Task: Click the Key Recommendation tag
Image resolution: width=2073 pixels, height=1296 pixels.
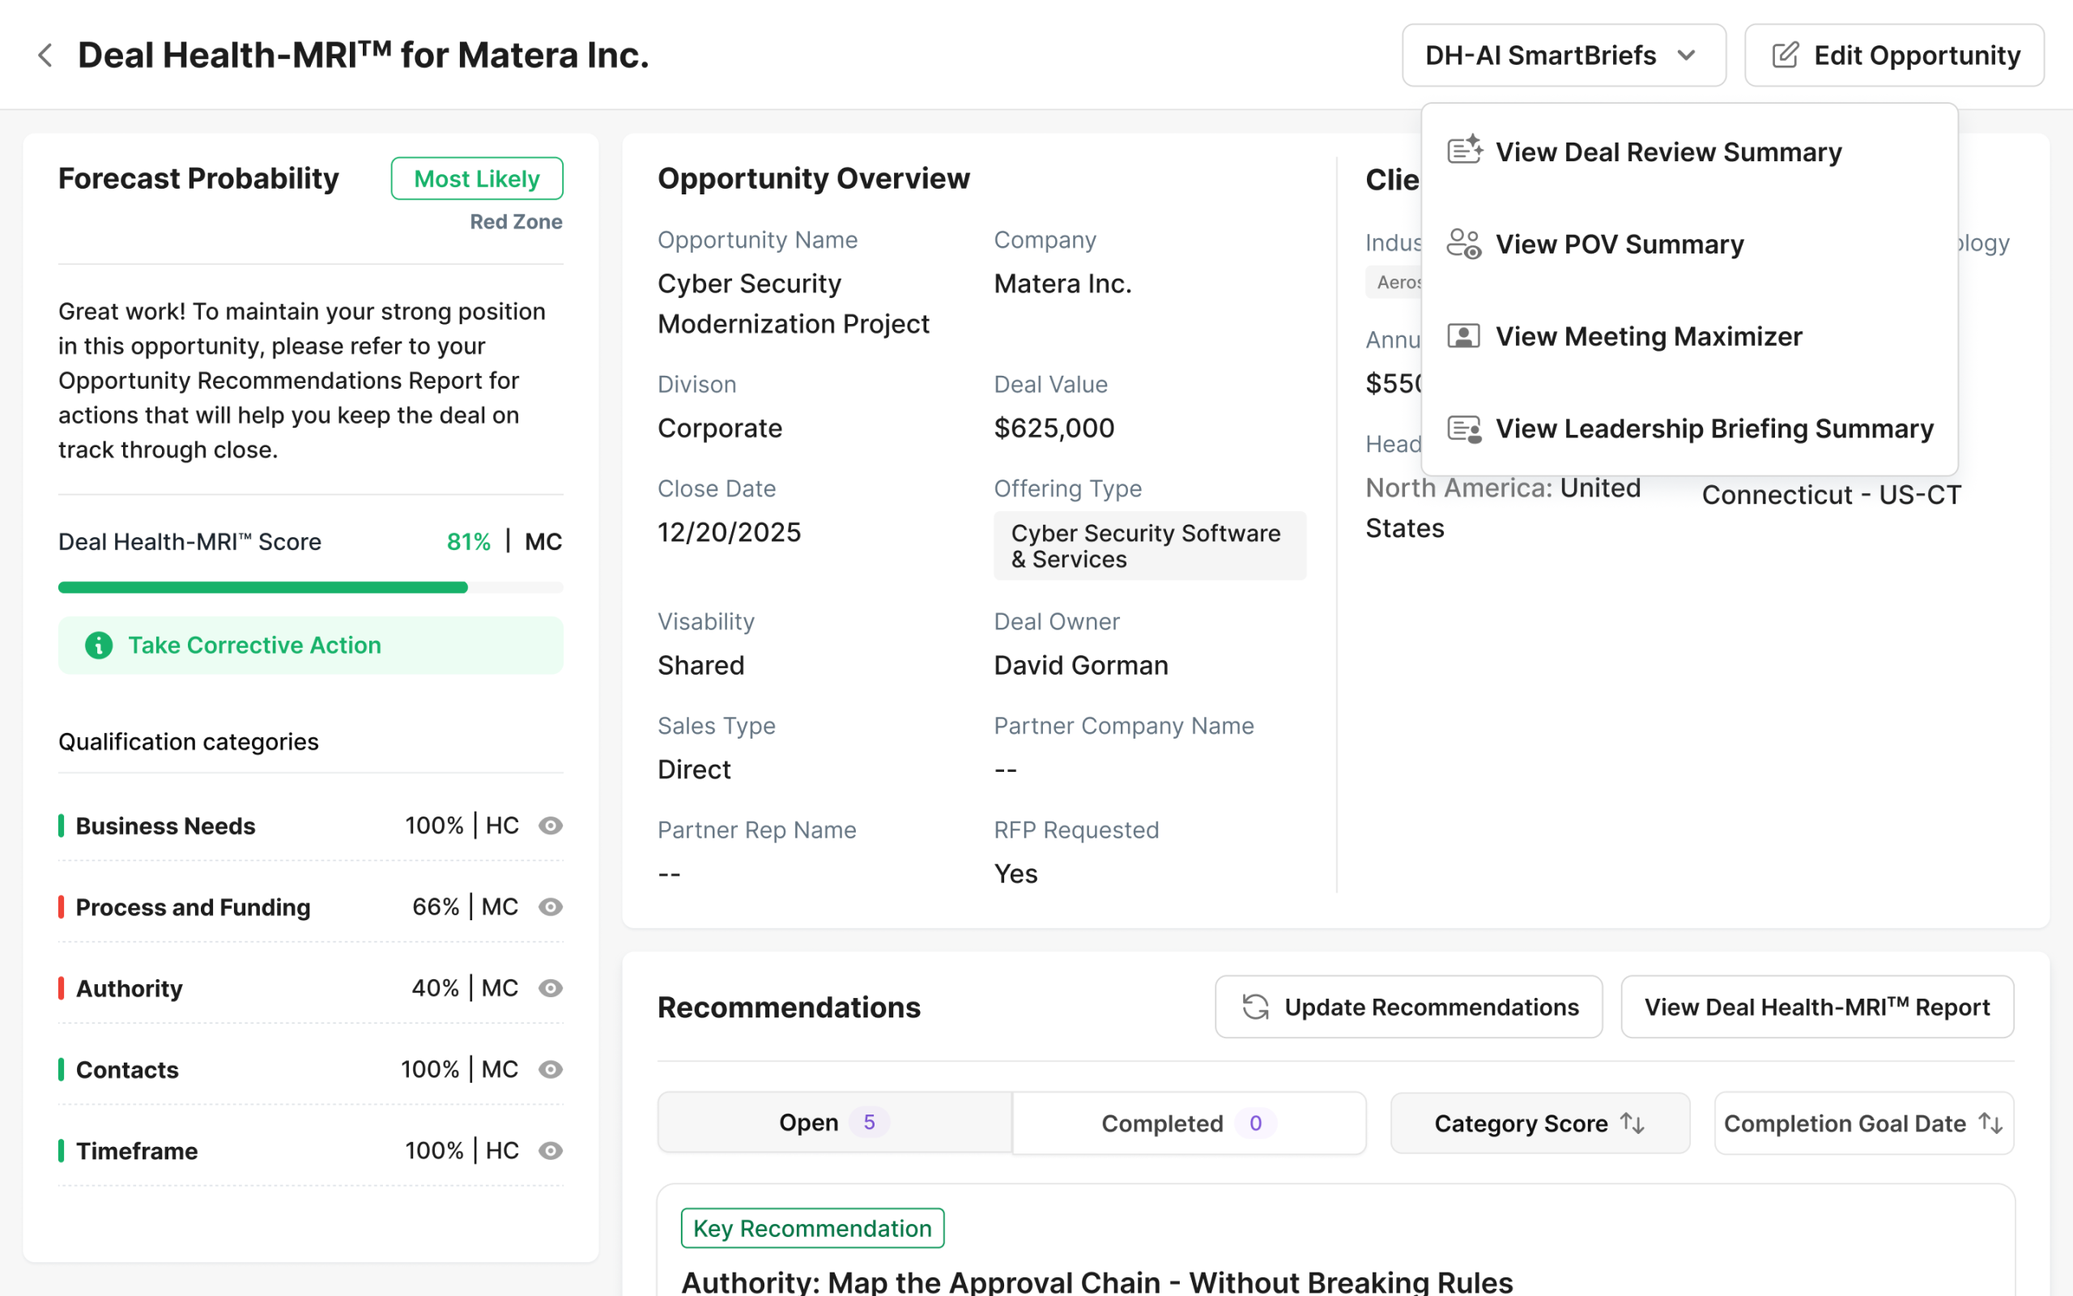Action: coord(811,1228)
